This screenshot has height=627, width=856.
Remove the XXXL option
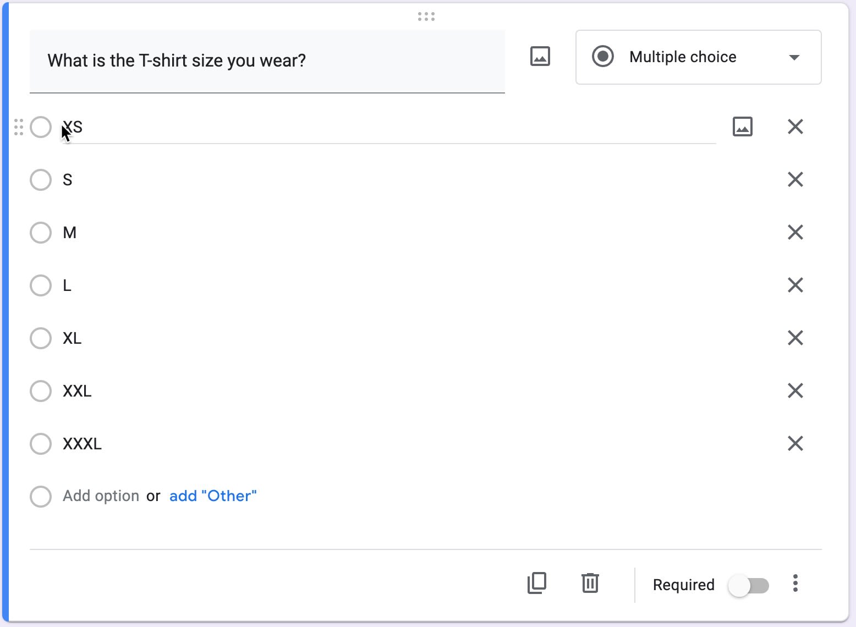795,443
